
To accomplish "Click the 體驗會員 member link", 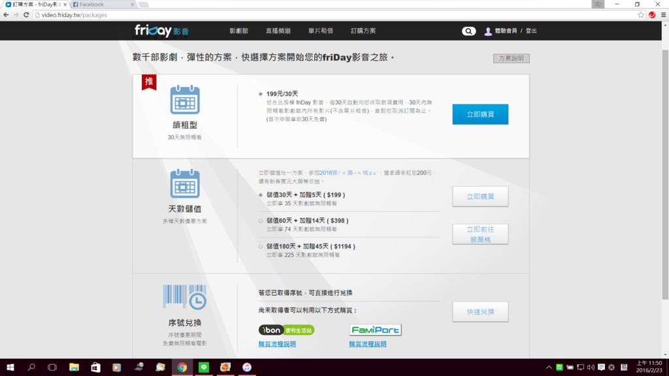I will (x=506, y=31).
